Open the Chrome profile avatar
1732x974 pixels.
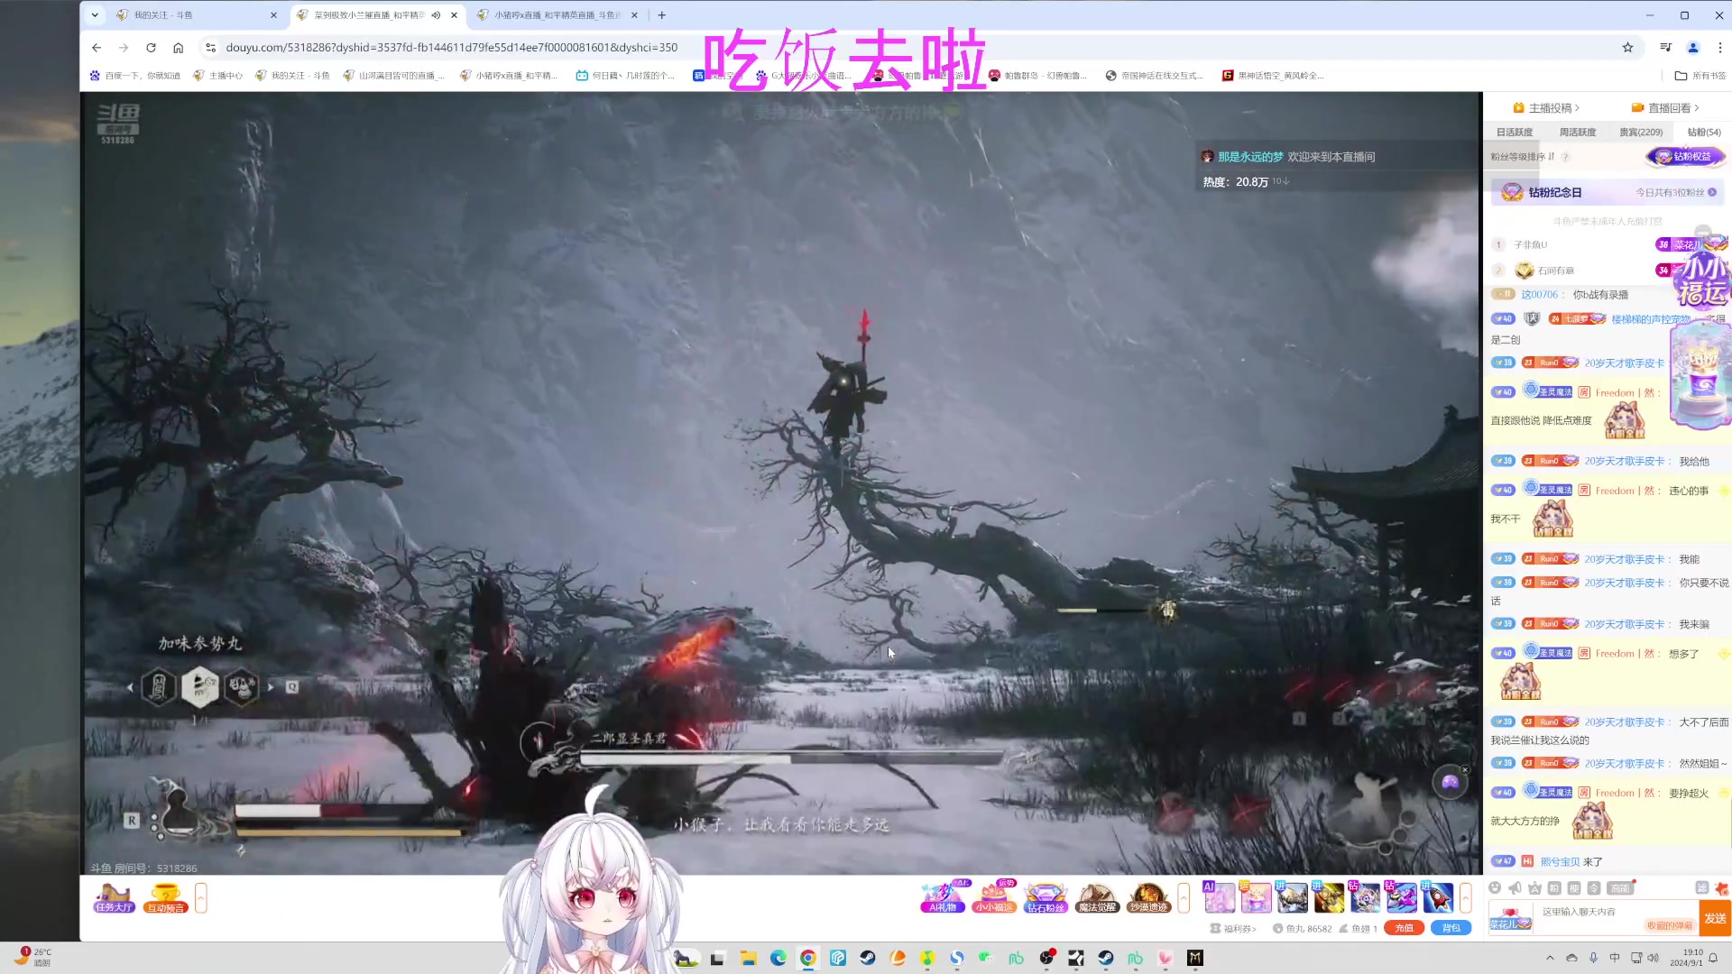click(1693, 48)
